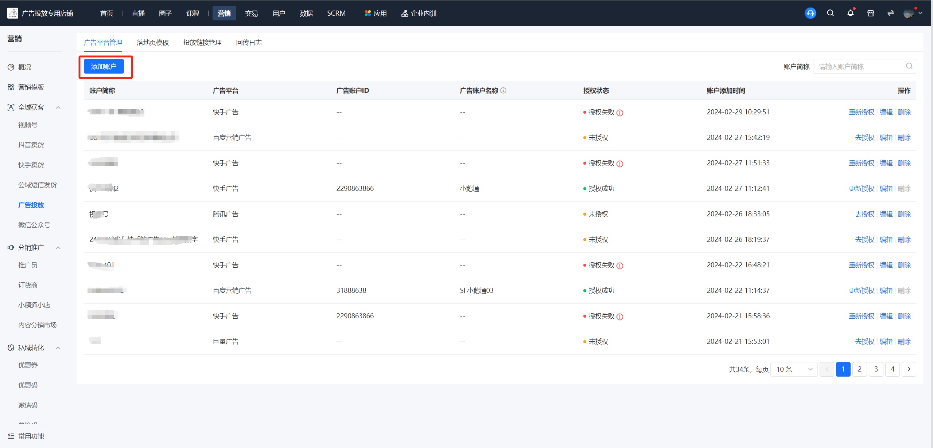Open the 10 条 page size dropdown
The width and height of the screenshot is (933, 448).
tap(794, 369)
